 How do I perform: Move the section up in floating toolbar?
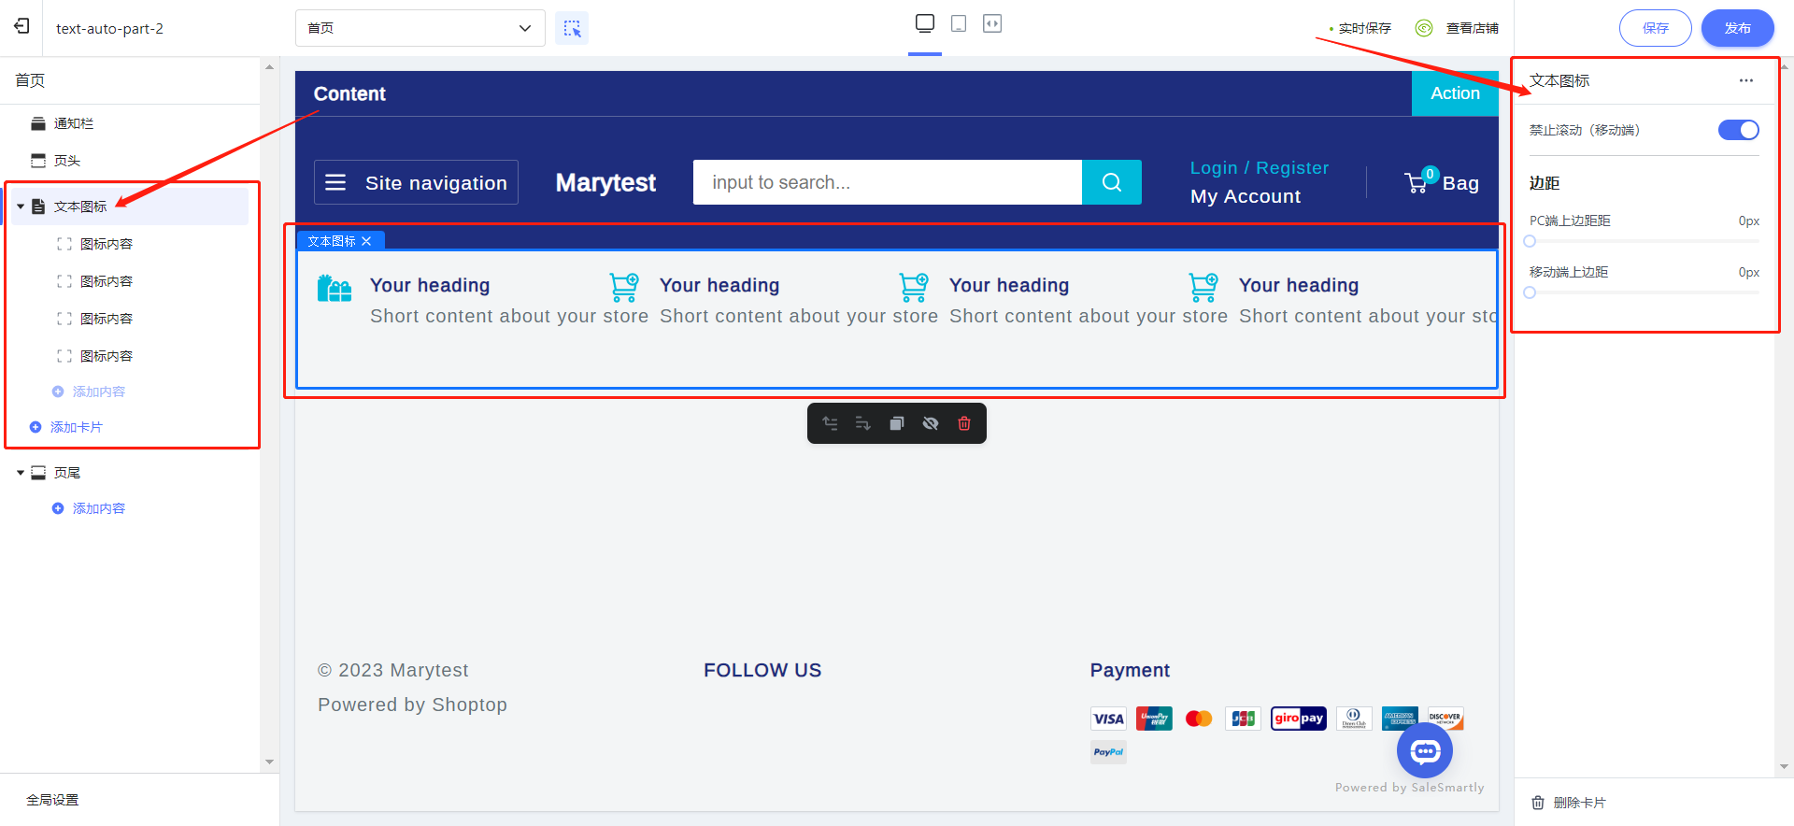[830, 423]
